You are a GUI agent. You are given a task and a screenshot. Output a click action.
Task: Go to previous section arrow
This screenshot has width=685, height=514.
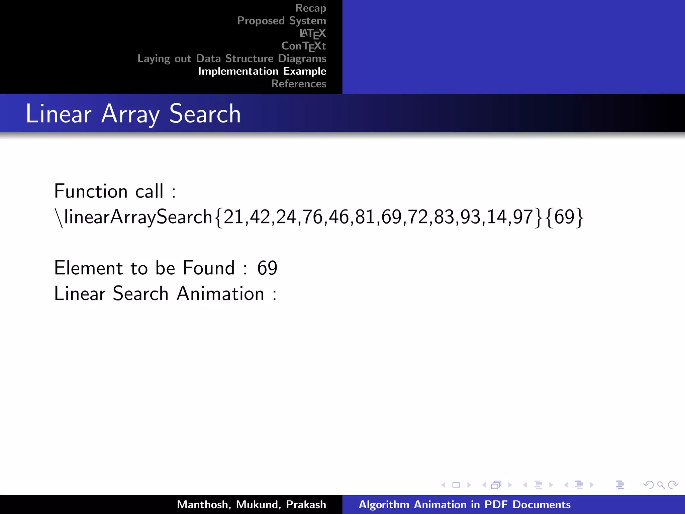tap(566, 485)
